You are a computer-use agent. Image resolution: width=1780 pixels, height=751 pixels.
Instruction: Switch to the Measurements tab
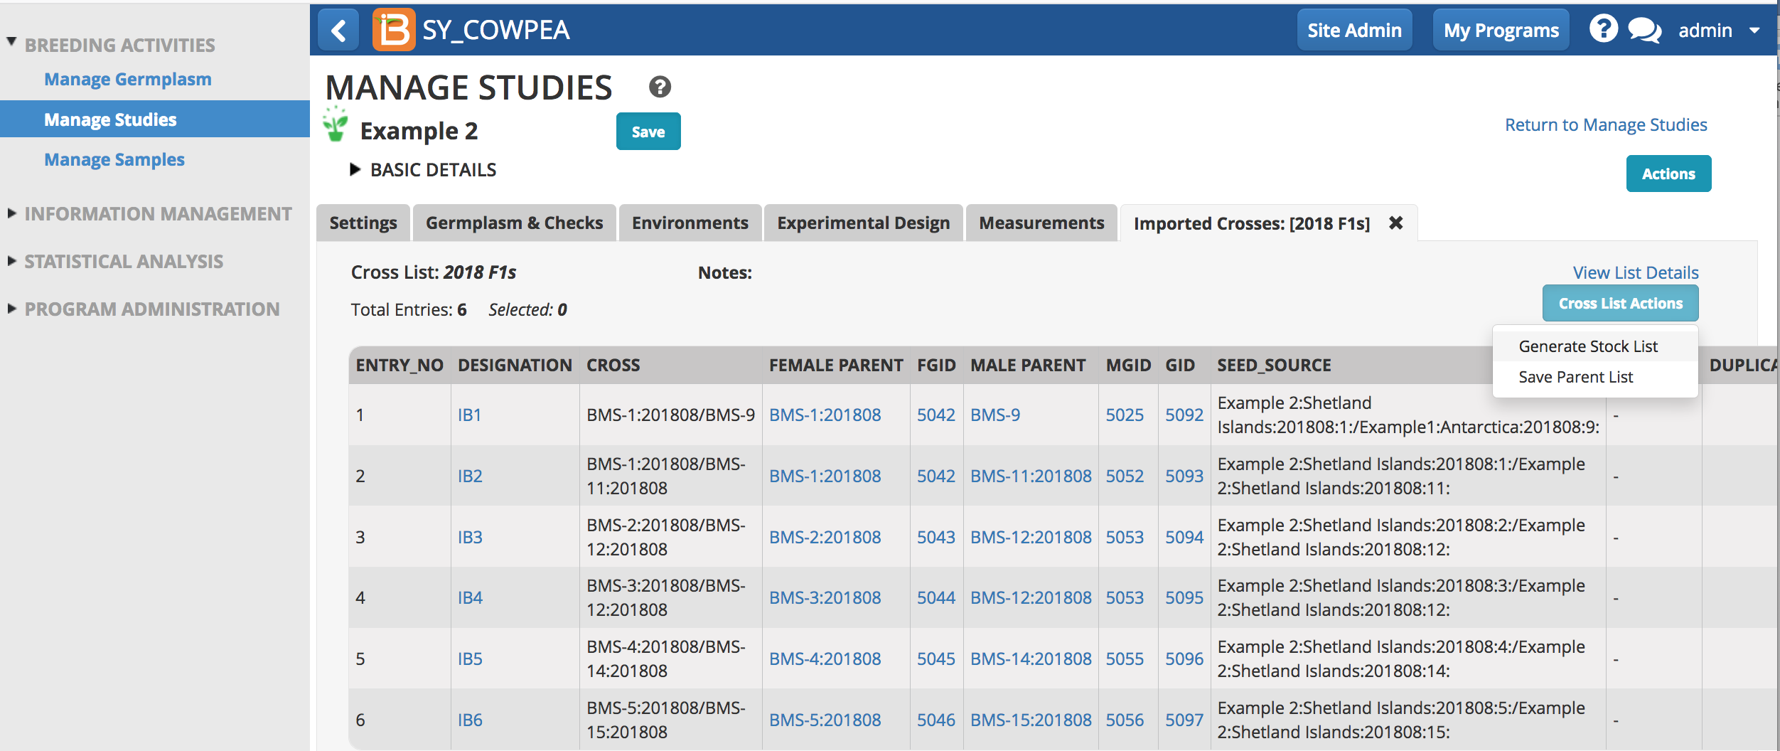pyautogui.click(x=1042, y=223)
